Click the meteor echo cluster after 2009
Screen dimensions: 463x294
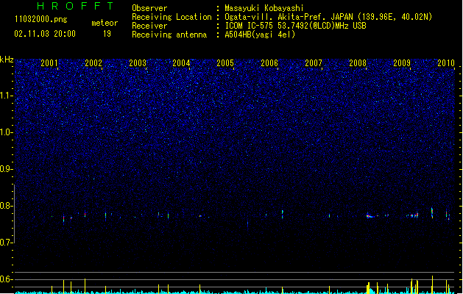pyautogui.click(x=412, y=215)
